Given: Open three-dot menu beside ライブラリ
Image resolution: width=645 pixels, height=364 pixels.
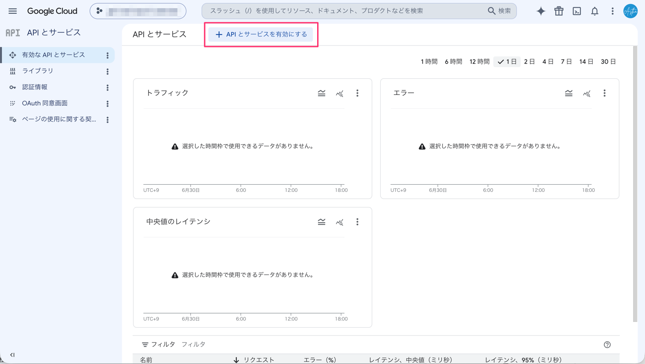Looking at the screenshot, I should [x=107, y=72].
